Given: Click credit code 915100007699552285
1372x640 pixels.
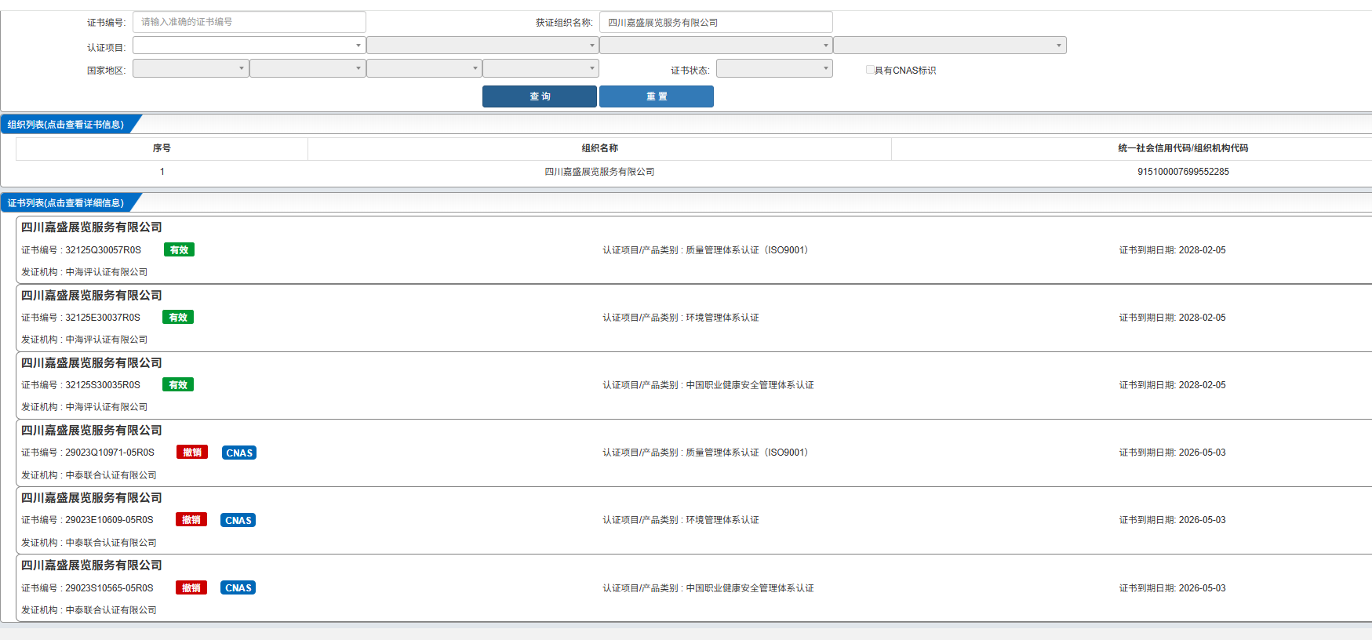Looking at the screenshot, I should 1183,172.
